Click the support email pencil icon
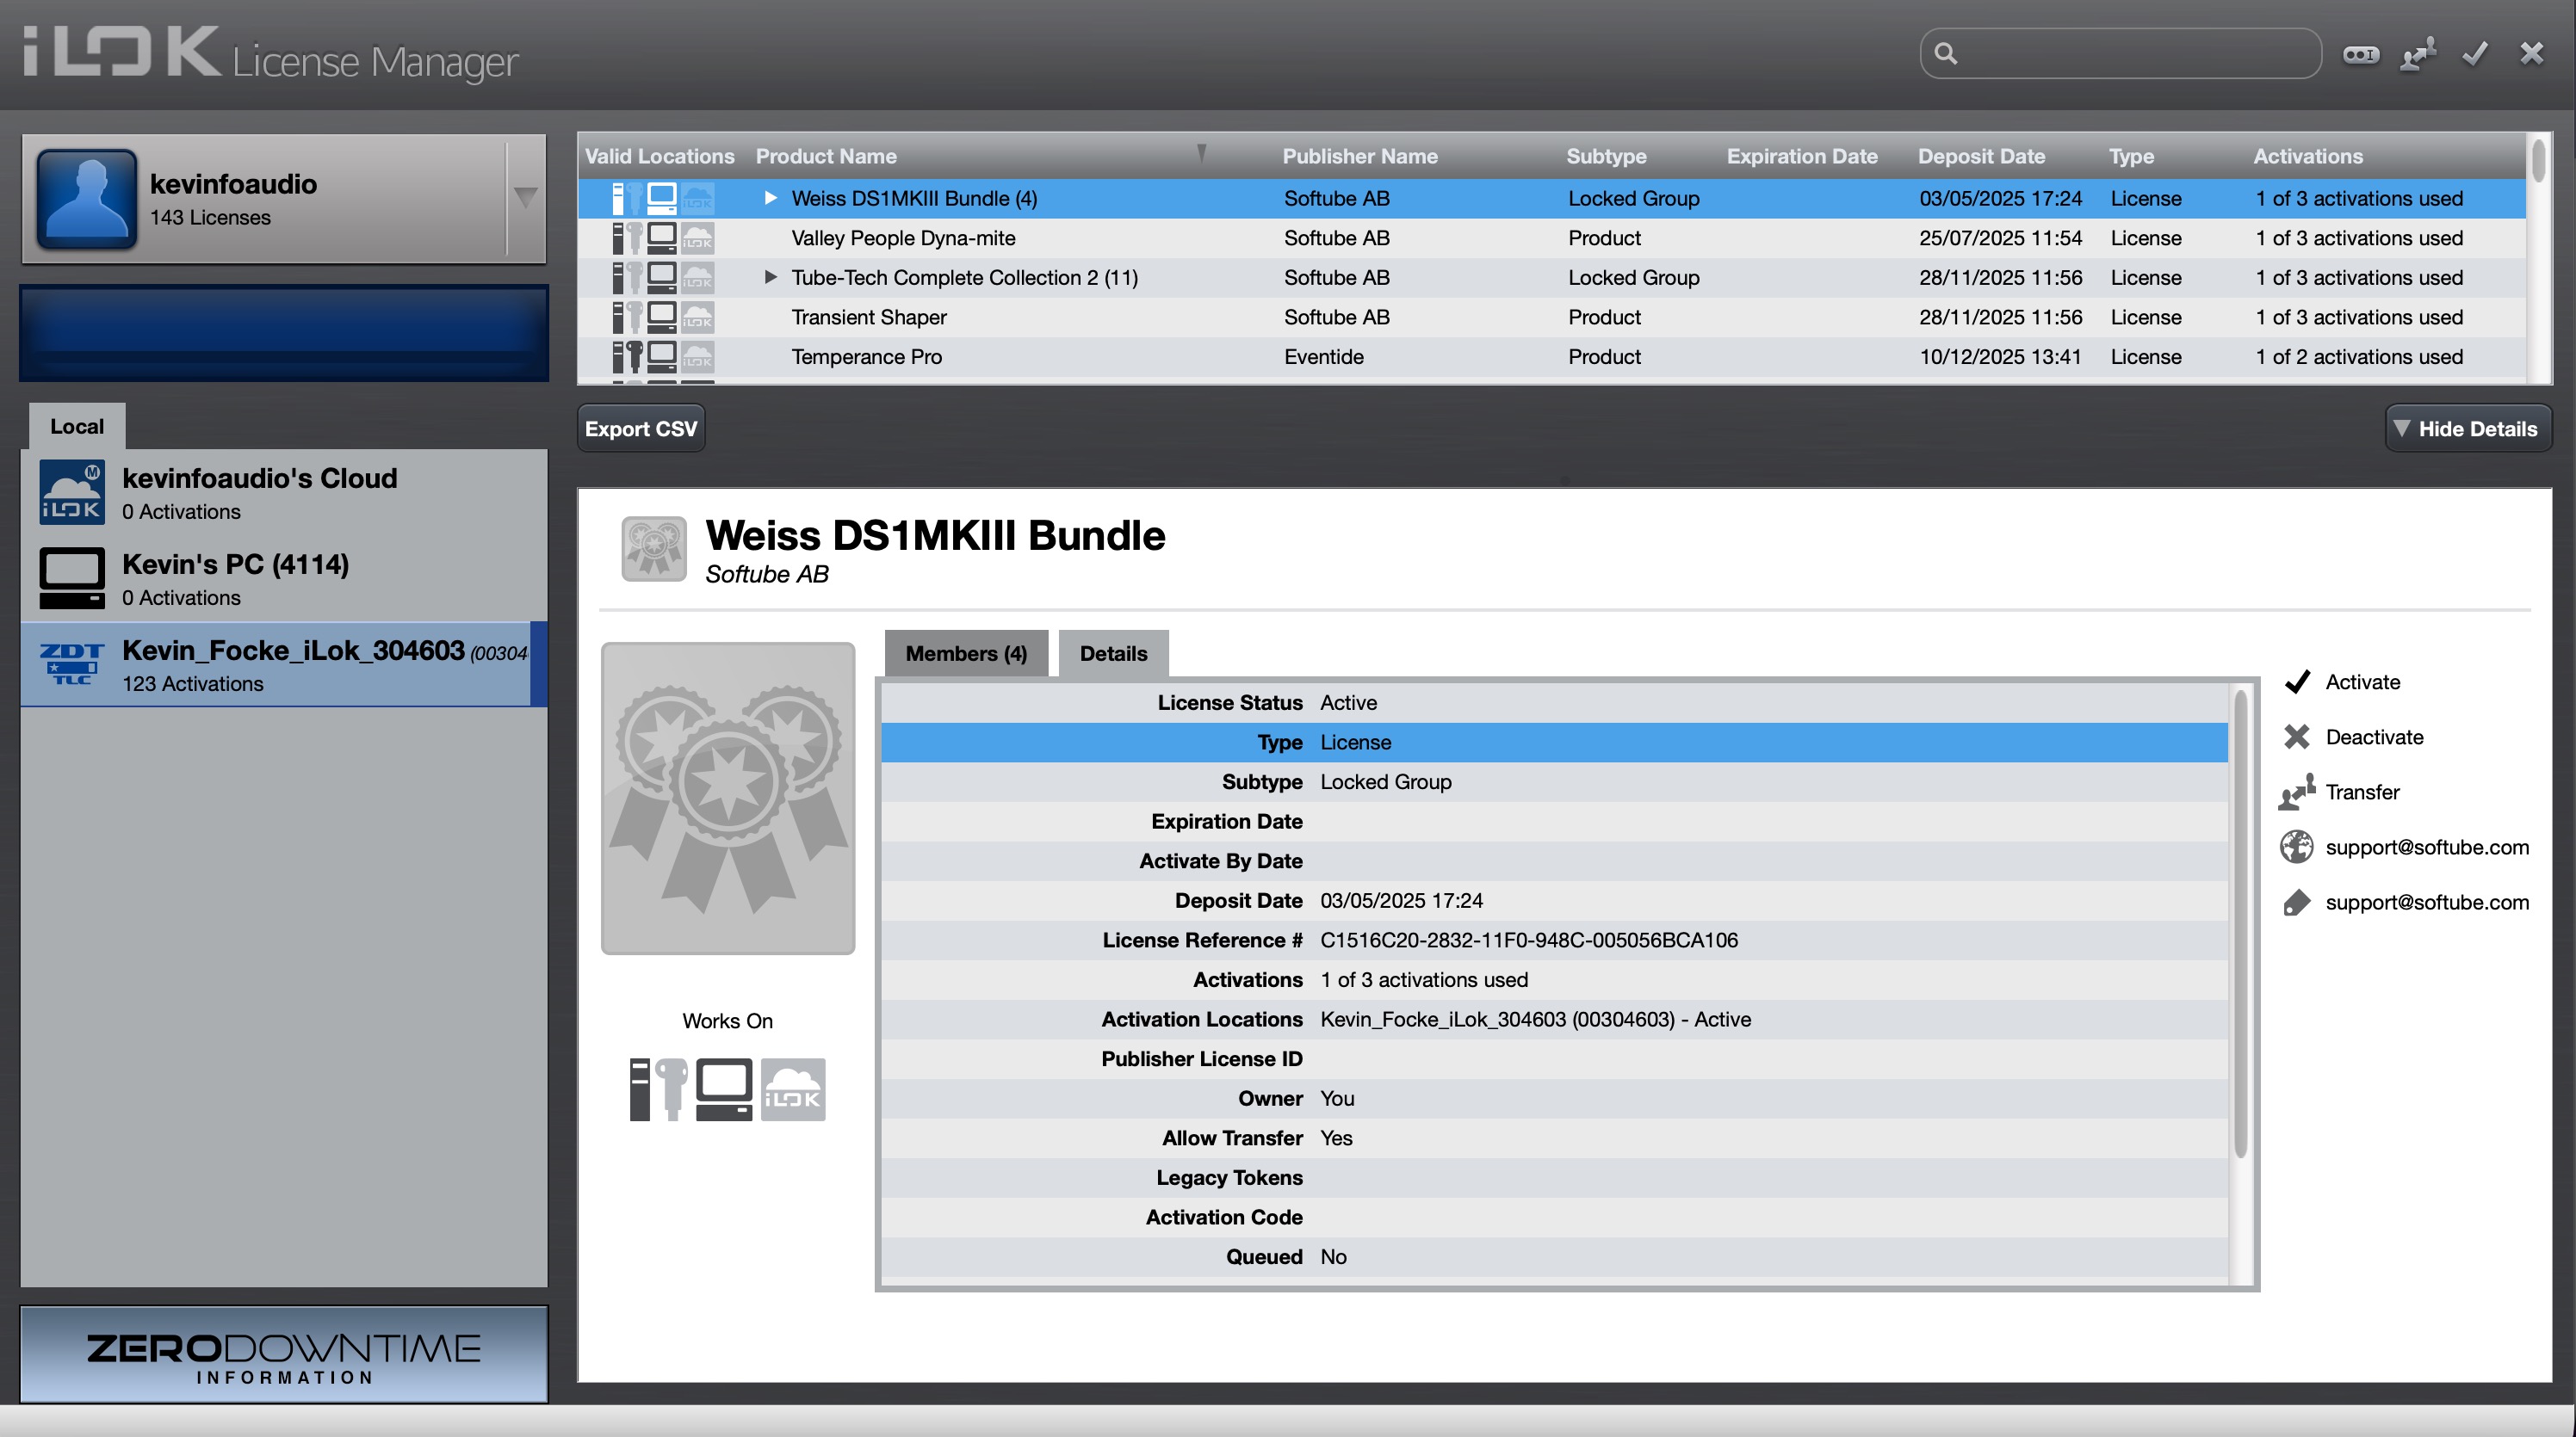Viewport: 2576px width, 1437px height. [2297, 903]
